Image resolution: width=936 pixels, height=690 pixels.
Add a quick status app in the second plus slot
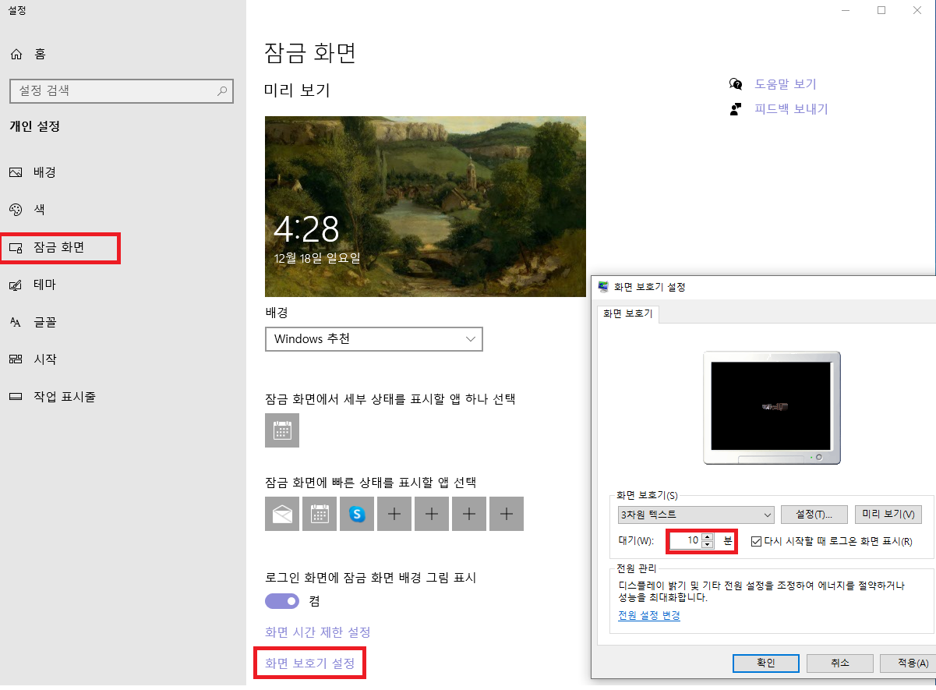(432, 514)
